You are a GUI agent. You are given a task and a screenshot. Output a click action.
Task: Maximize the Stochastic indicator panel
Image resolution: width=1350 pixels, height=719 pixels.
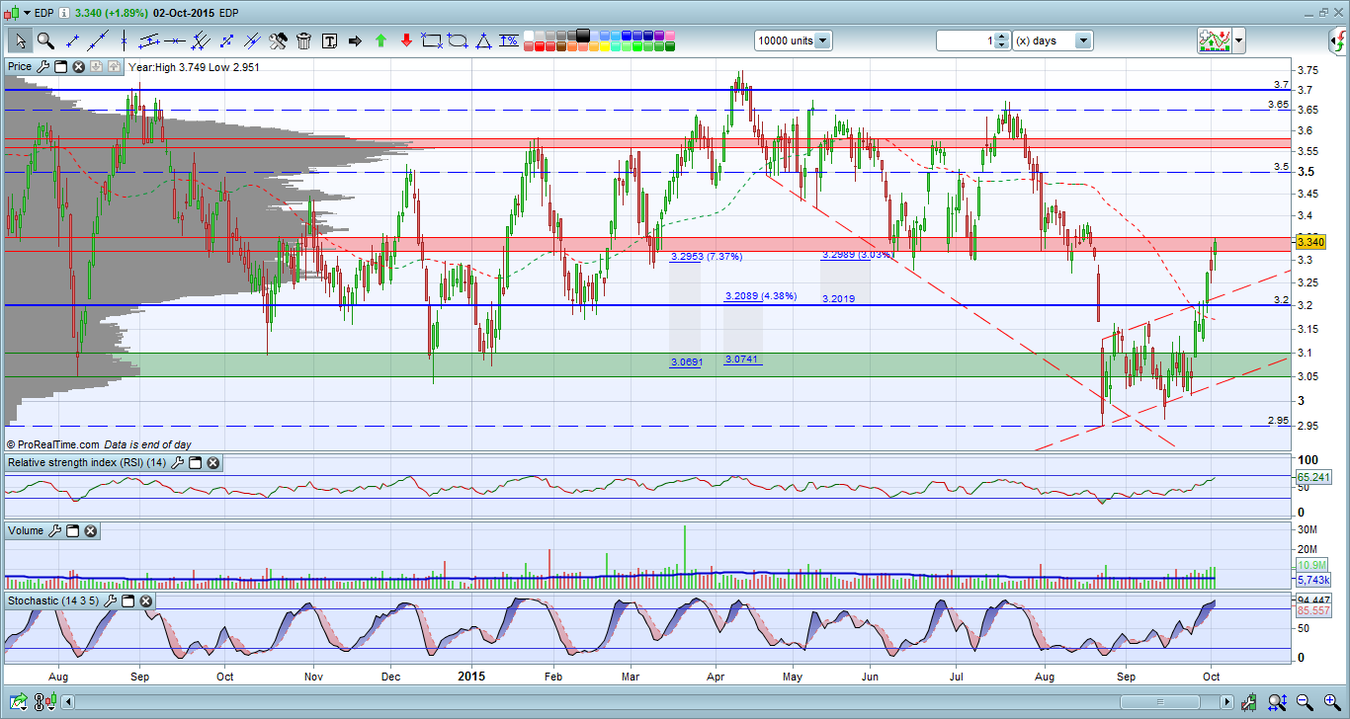pyautogui.click(x=128, y=600)
